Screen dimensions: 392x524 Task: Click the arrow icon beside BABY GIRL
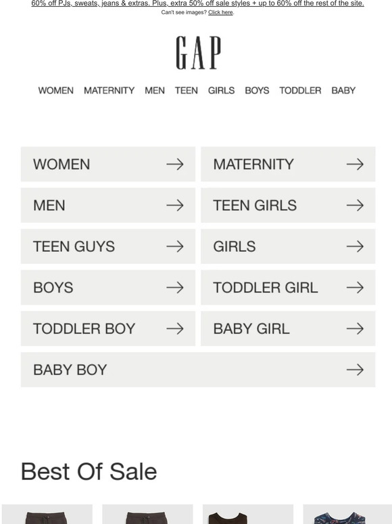[x=355, y=328]
